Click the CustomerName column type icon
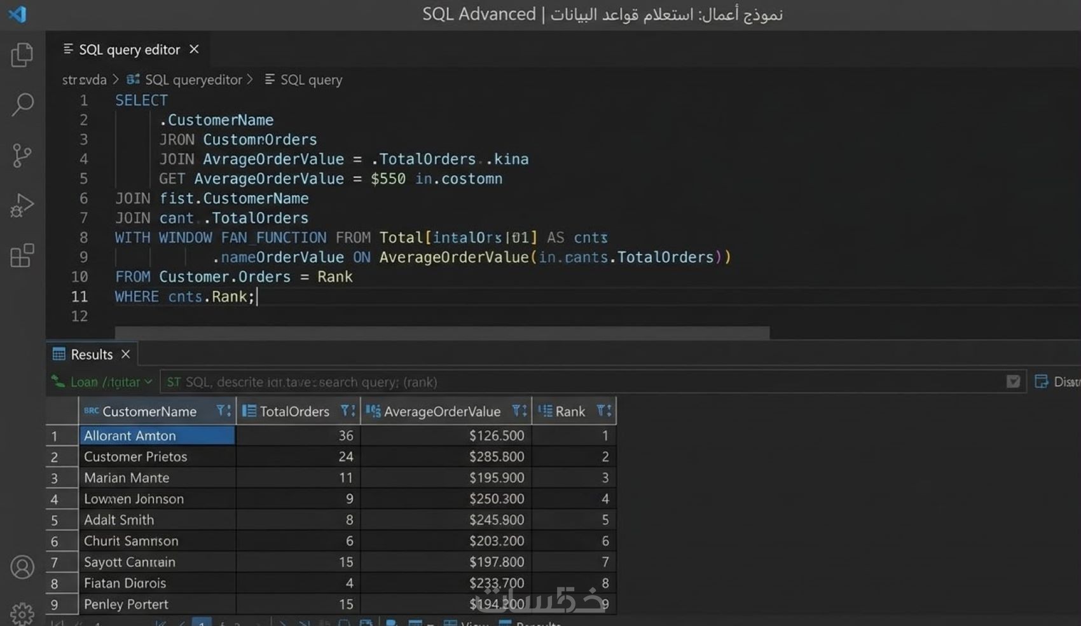Viewport: 1081px width, 626px height. (x=91, y=411)
